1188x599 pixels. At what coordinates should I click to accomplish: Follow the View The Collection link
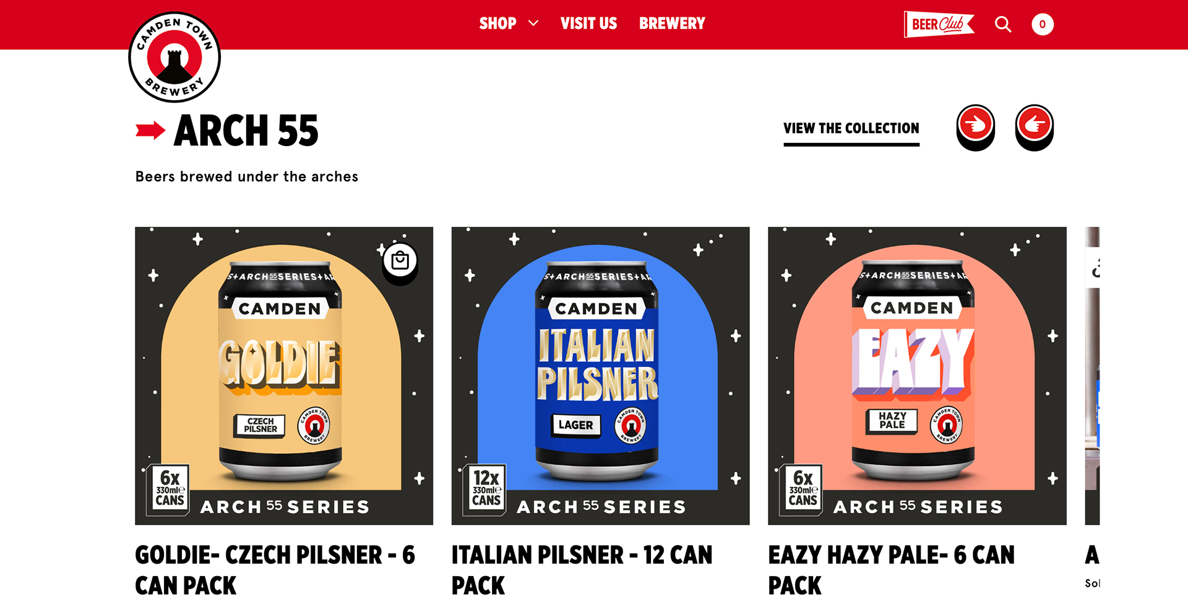pyautogui.click(x=851, y=130)
